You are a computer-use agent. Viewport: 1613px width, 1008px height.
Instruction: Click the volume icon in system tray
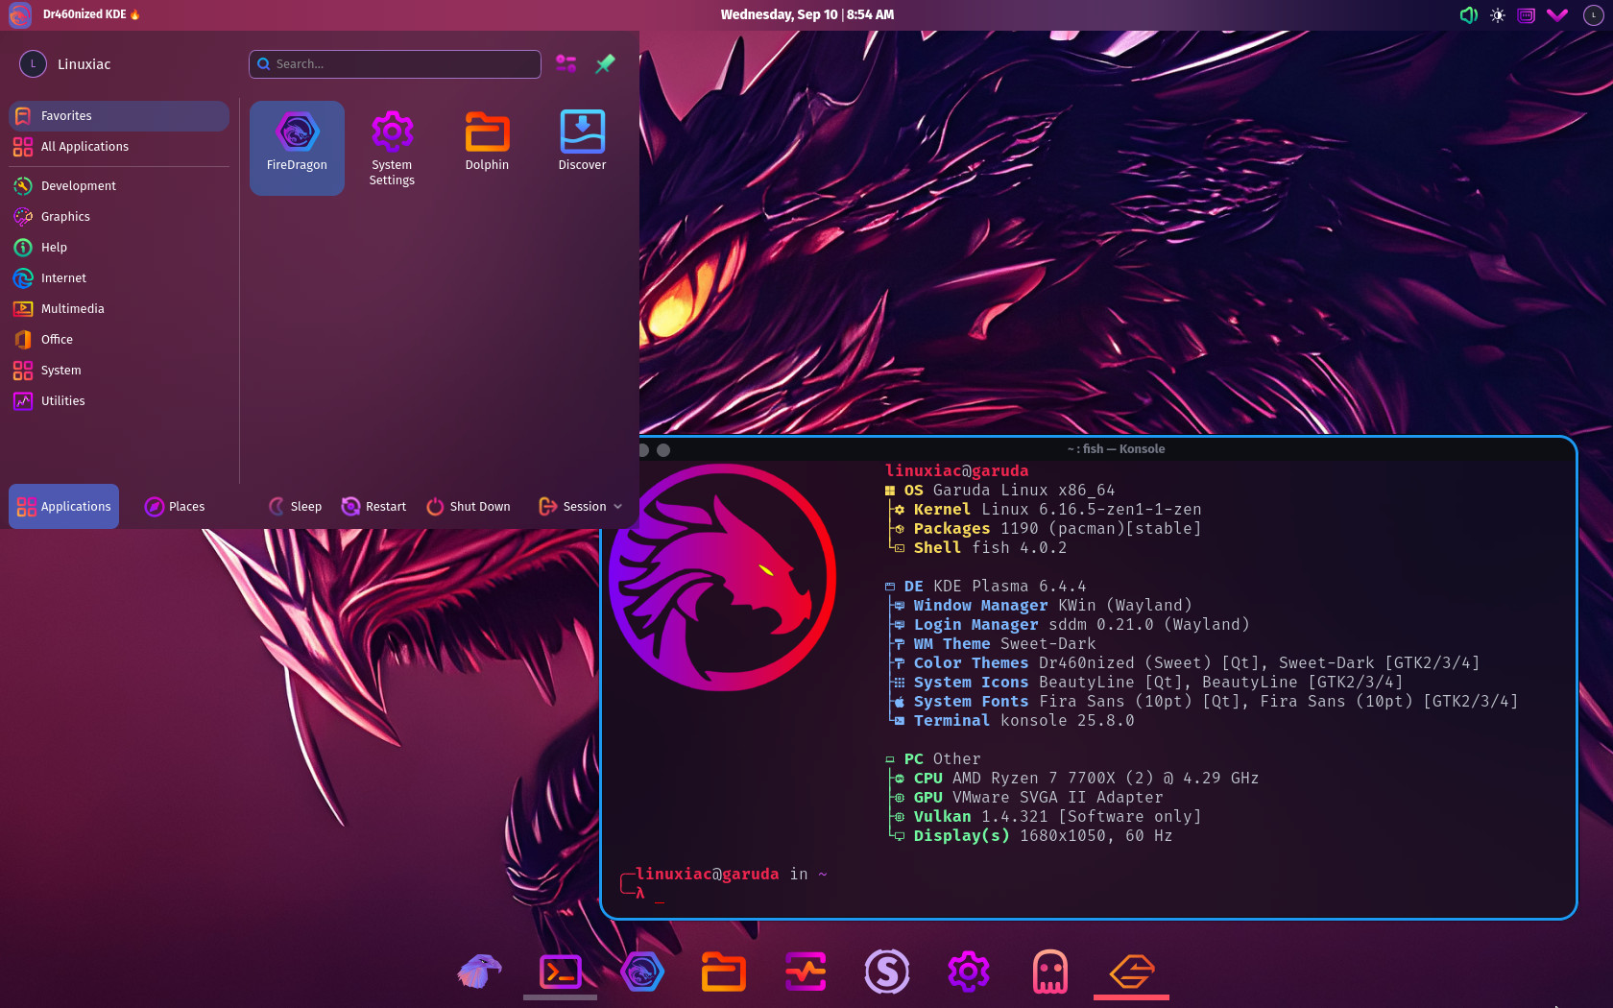click(1468, 15)
